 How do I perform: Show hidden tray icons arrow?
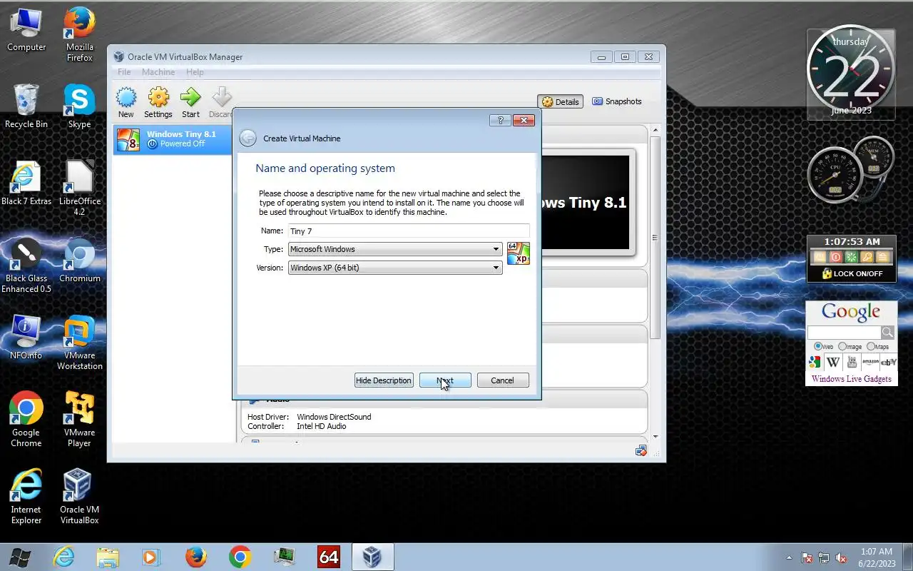click(789, 558)
